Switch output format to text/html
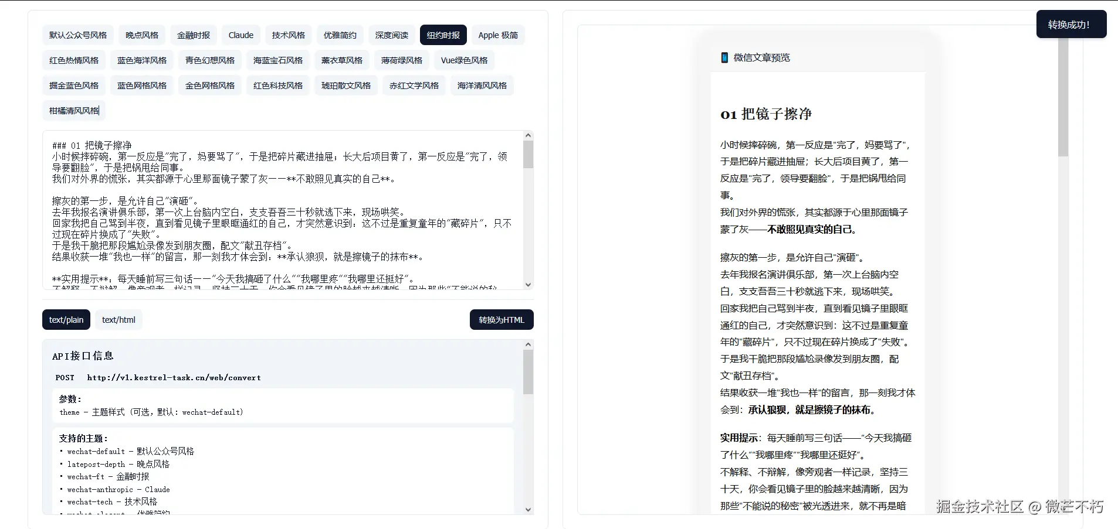1118x529 pixels. tap(118, 320)
